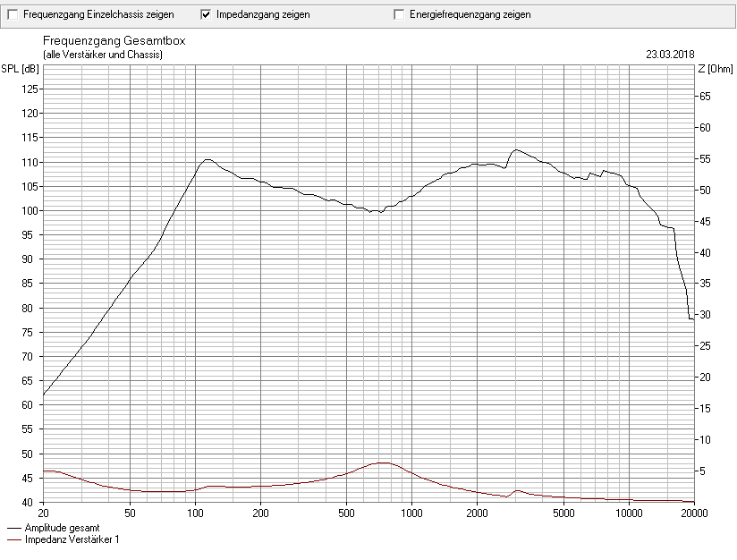This screenshot has width=737, height=560.
Task: Click the impedance axis value '65'
Action: (x=705, y=97)
